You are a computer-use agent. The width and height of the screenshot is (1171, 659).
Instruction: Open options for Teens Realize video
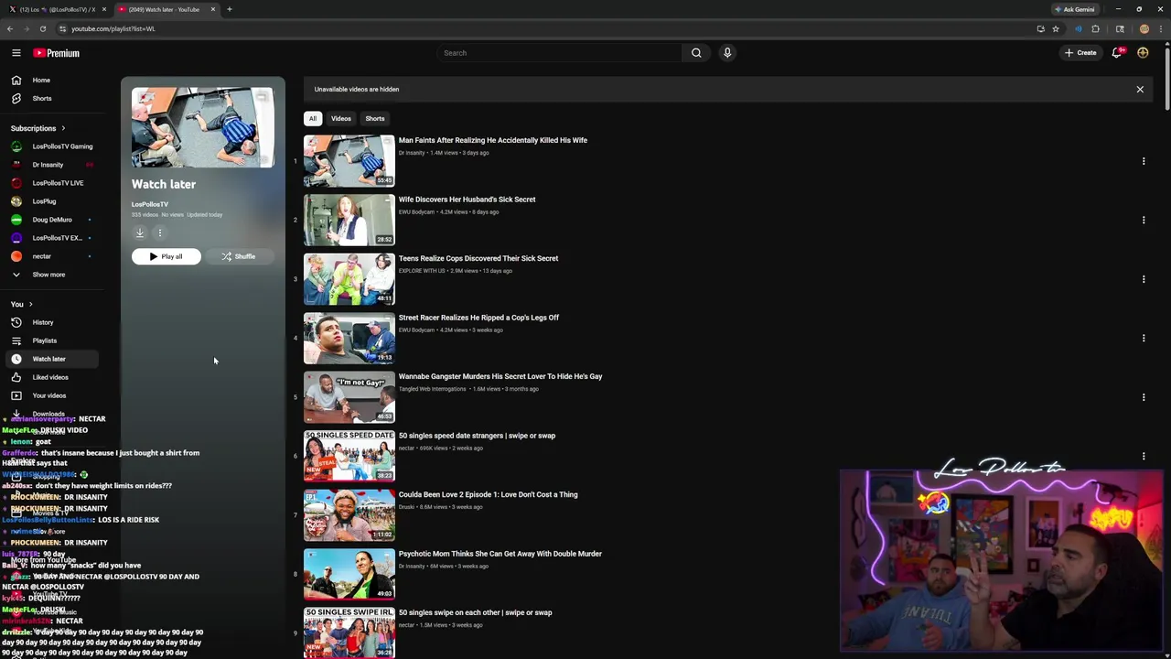pyautogui.click(x=1144, y=279)
